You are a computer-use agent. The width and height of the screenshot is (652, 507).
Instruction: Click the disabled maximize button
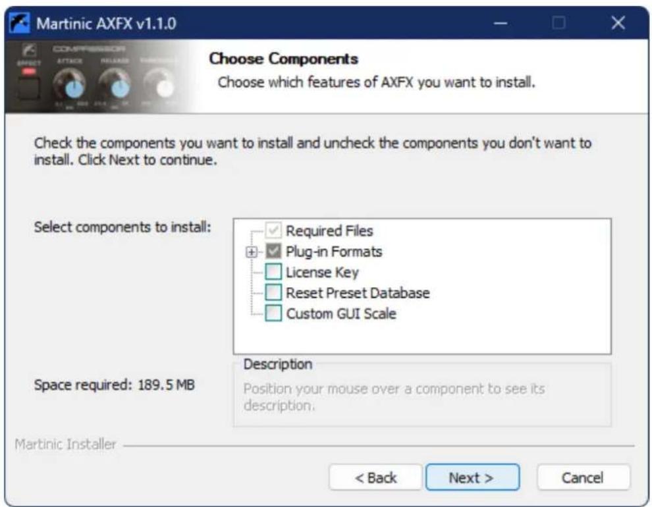pyautogui.click(x=558, y=23)
